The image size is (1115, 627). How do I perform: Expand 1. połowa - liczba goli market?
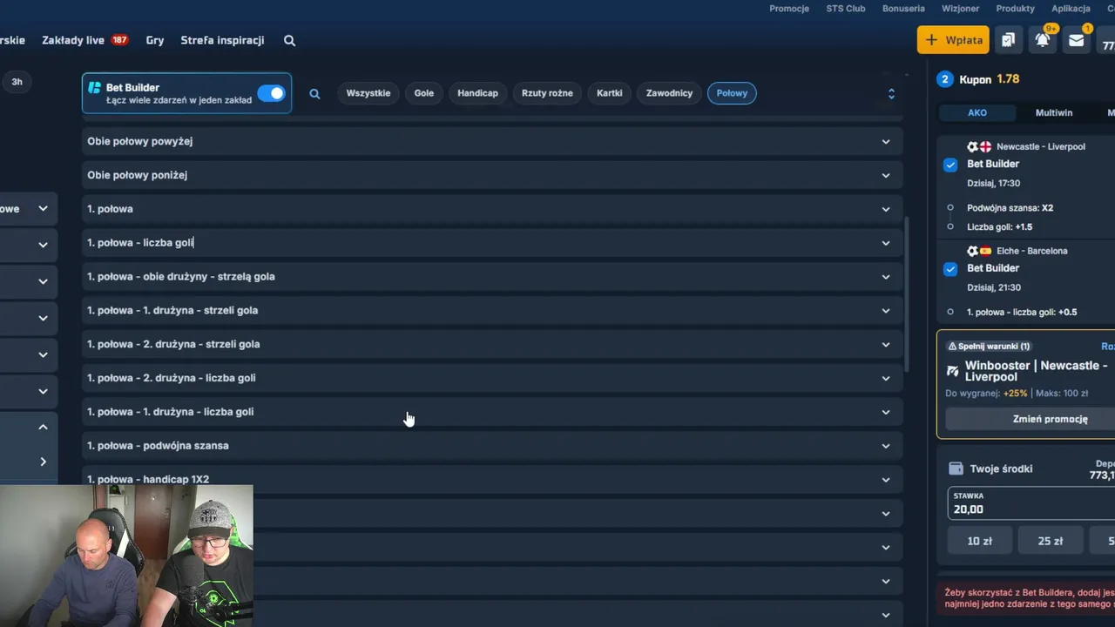pos(492,243)
